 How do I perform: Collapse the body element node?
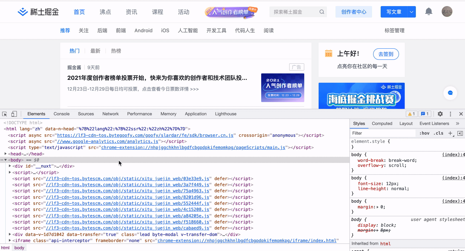[x=5, y=160]
